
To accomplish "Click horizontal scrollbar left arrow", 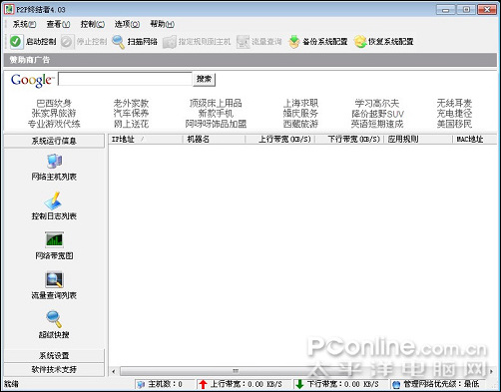I will tap(114, 371).
